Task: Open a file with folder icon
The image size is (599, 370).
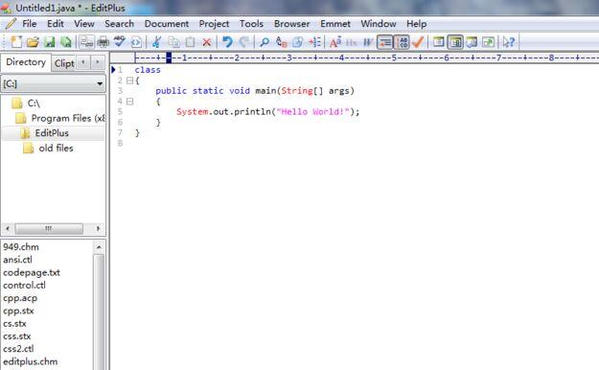Action: coord(33,41)
